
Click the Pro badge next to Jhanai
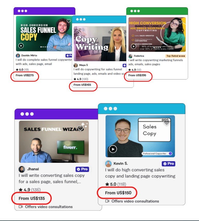tap(82, 169)
